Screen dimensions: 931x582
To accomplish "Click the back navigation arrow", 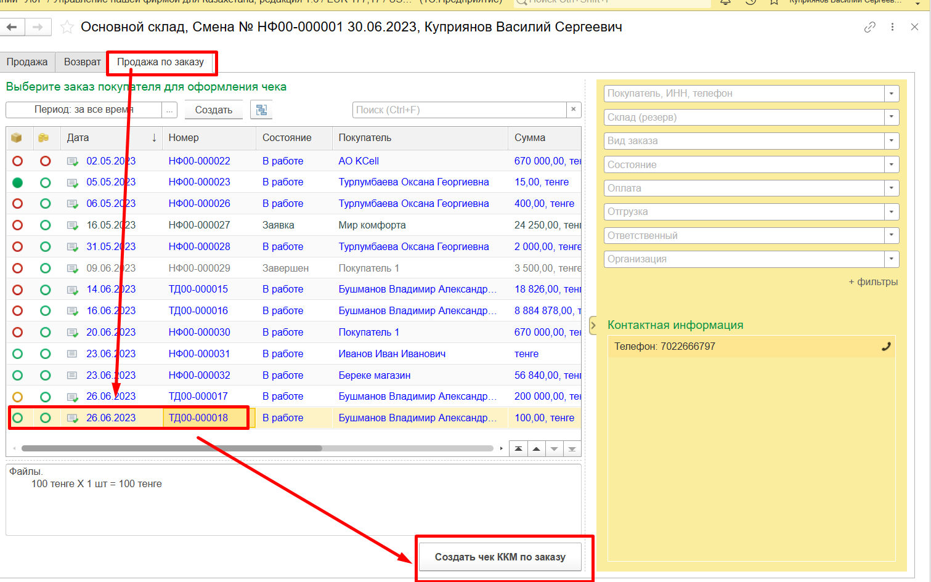I will (x=12, y=27).
